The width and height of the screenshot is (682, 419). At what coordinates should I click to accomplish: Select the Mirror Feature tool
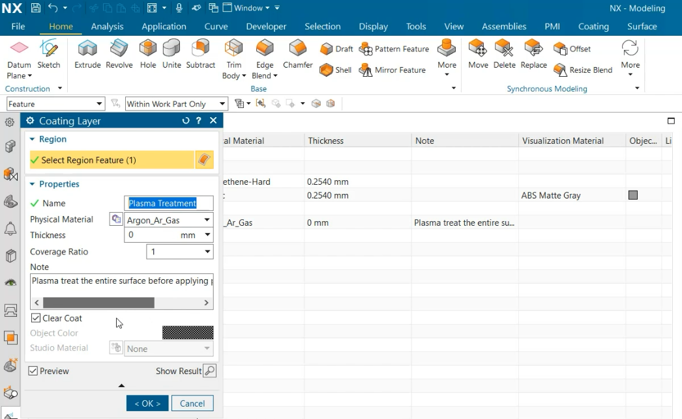point(393,70)
